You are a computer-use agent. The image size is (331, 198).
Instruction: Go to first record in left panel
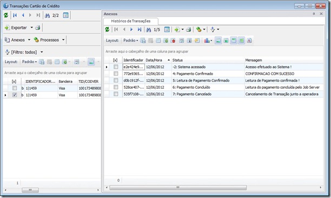[x=15, y=15]
